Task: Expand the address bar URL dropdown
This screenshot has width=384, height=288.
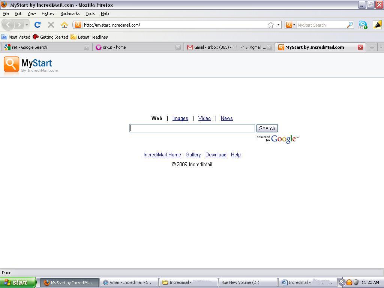Action: (x=278, y=25)
